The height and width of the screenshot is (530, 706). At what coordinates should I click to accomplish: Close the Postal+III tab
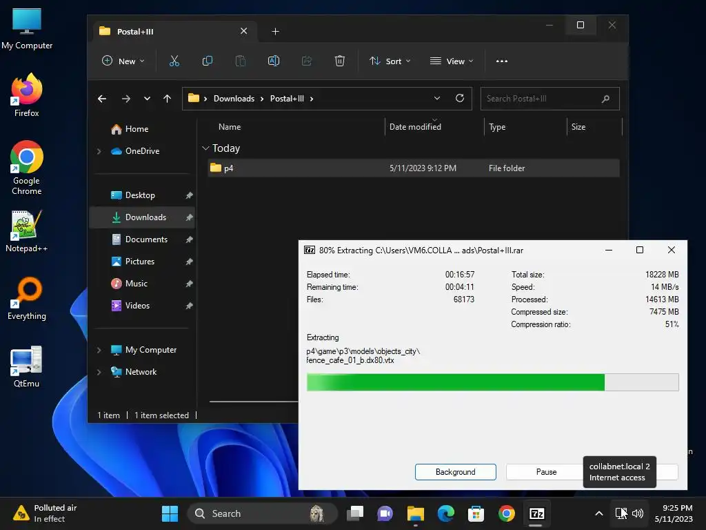coord(243,31)
